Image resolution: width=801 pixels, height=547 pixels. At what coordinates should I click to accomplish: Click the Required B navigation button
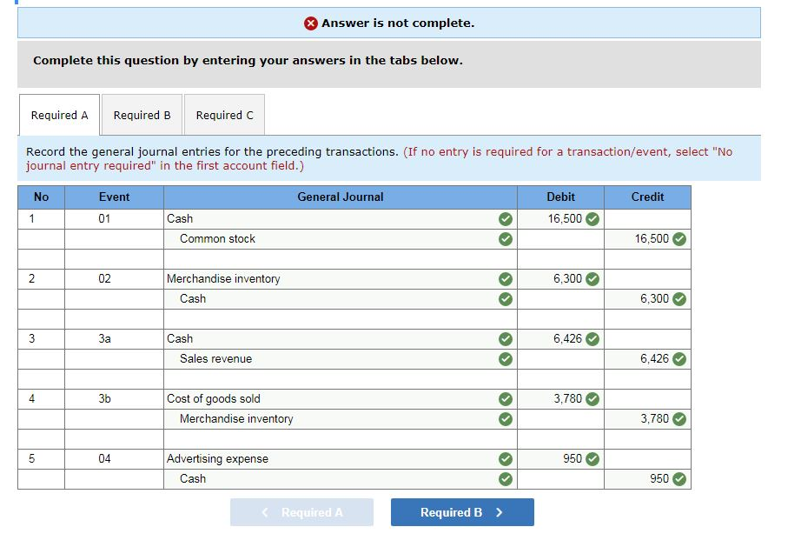pyautogui.click(x=461, y=512)
